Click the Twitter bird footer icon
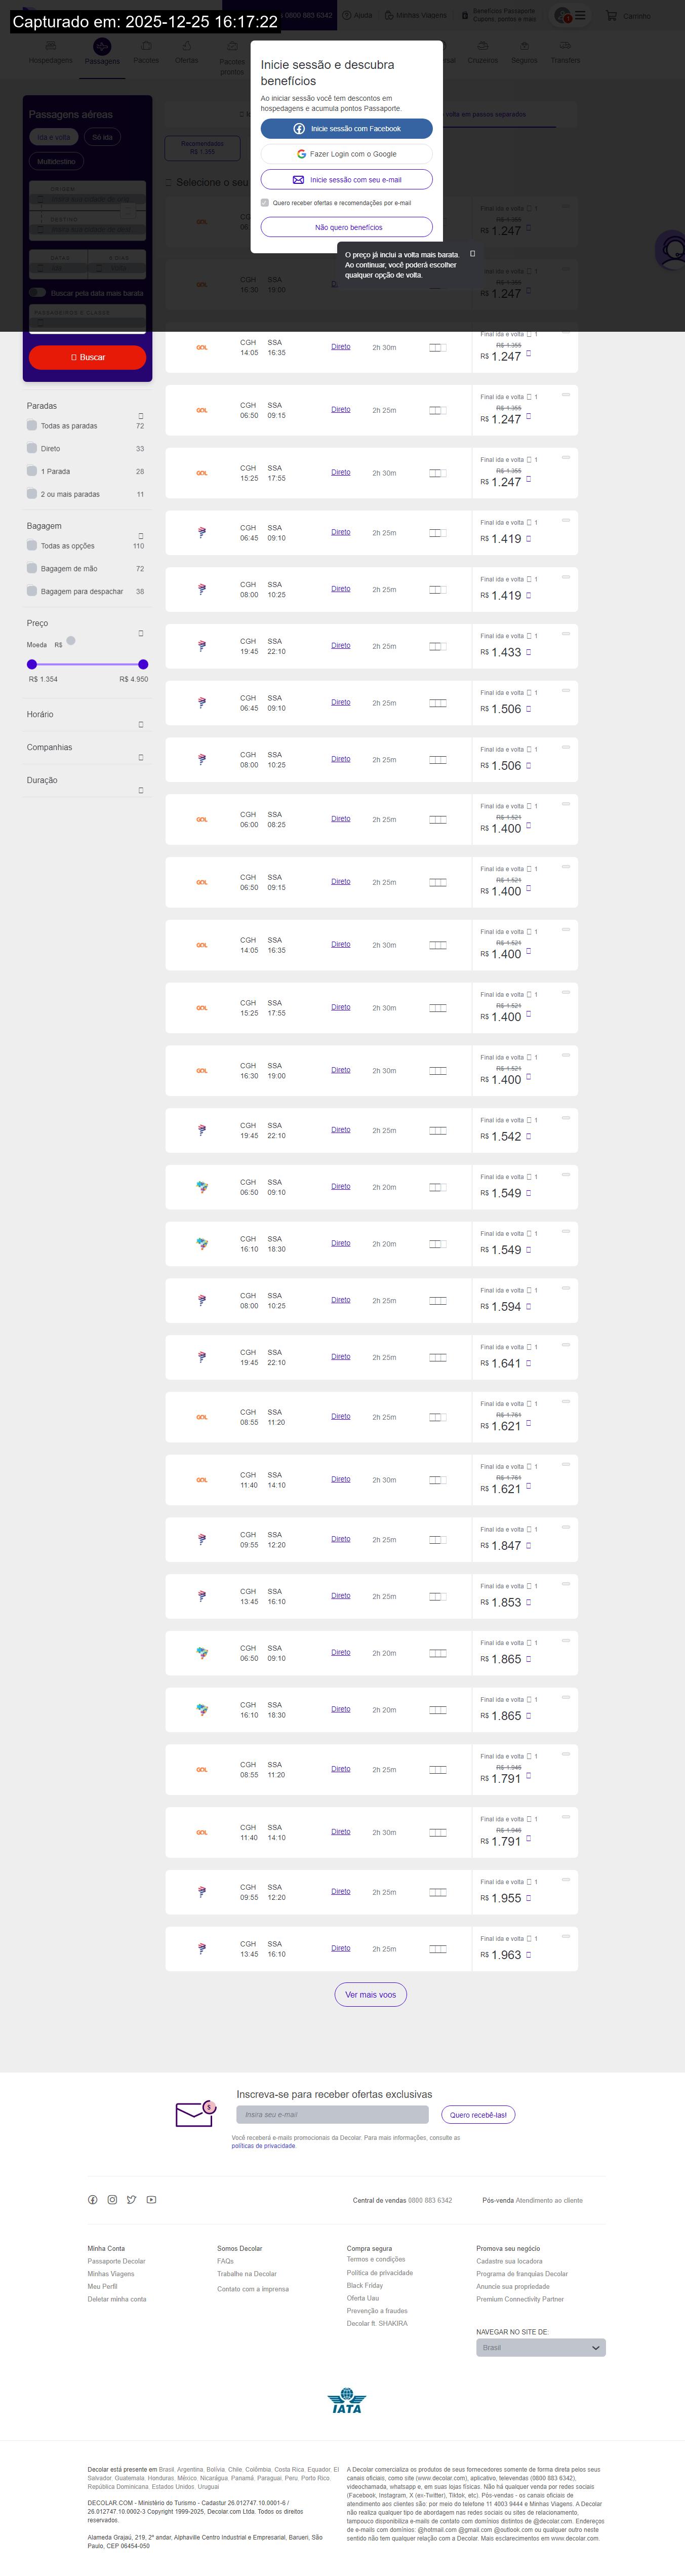The image size is (685, 2576). click(x=131, y=2200)
